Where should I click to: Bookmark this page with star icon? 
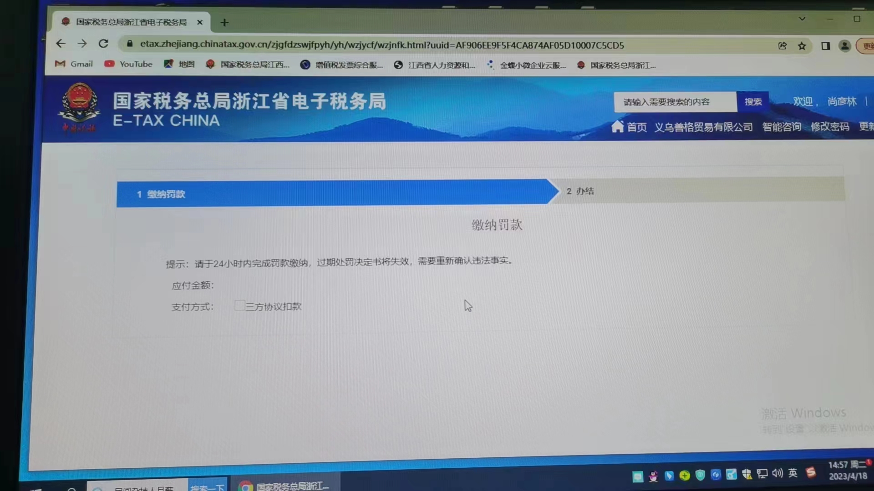802,46
